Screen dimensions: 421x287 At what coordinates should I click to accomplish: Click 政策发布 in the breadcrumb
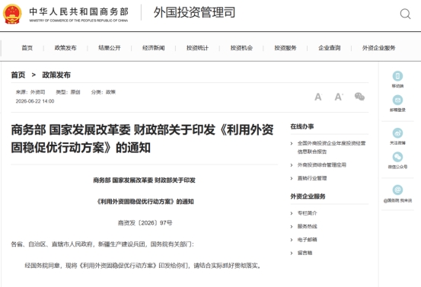pyautogui.click(x=56, y=75)
